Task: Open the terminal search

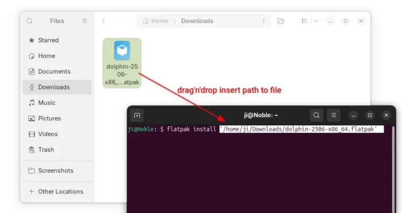Action: [x=316, y=115]
